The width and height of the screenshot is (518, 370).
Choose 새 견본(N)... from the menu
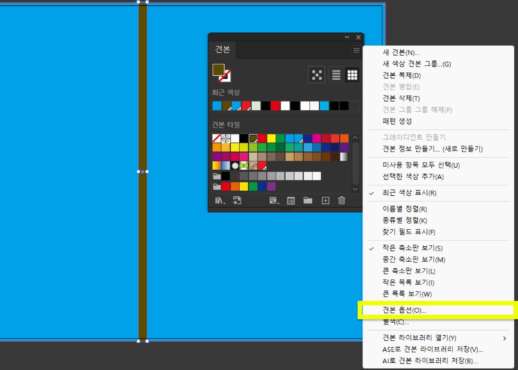pos(400,53)
